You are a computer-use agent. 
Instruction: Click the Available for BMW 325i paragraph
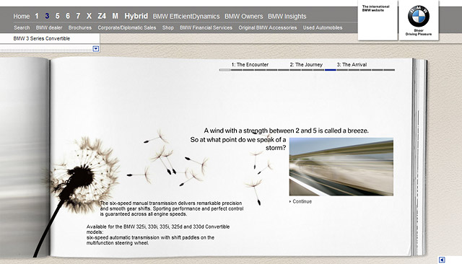tap(158, 235)
